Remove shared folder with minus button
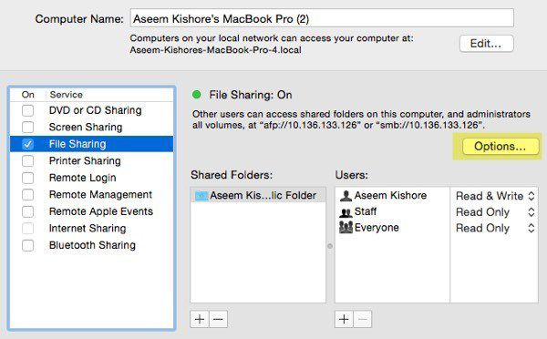The width and height of the screenshot is (547, 339). click(x=219, y=319)
